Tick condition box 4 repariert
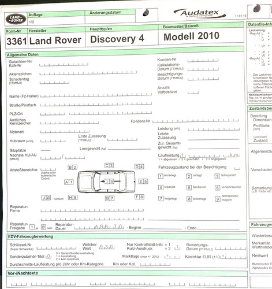The width and height of the screenshot is (272, 289). [x=161, y=187]
